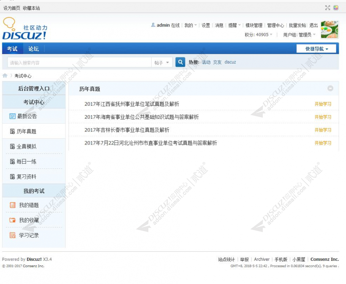This screenshot has height=284, width=346.
Task: Switch to the 论坛 nav tab
Action: coord(33,49)
